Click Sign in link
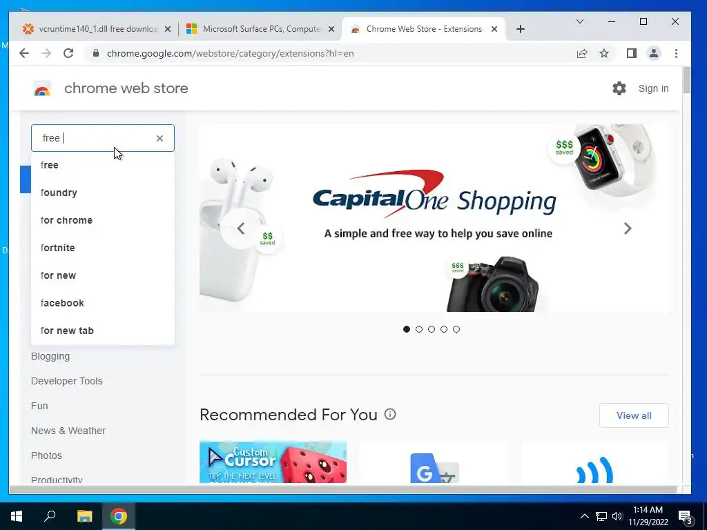The width and height of the screenshot is (707, 530). (x=653, y=88)
